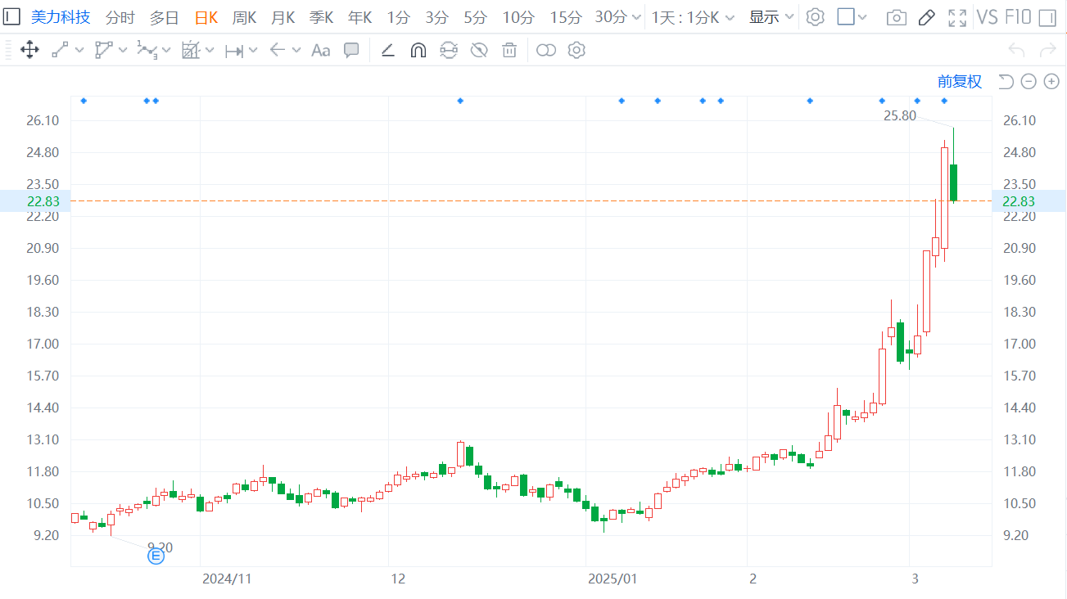The width and height of the screenshot is (1067, 599).
Task: Select the left arrow annotation tool
Action: click(277, 51)
